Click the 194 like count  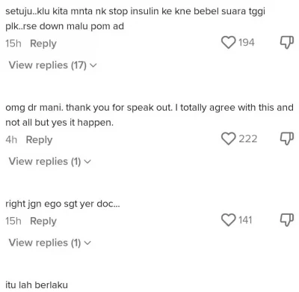[x=247, y=43]
